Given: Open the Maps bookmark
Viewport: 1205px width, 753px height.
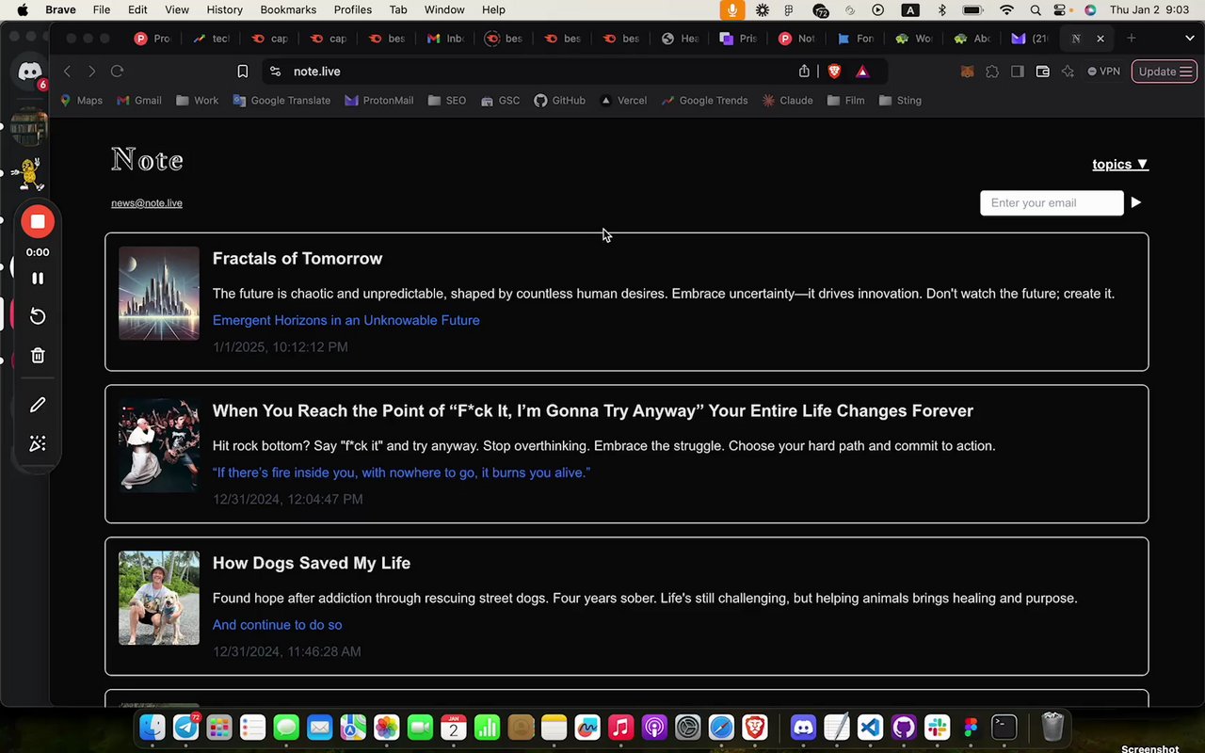Looking at the screenshot, I should point(82,101).
